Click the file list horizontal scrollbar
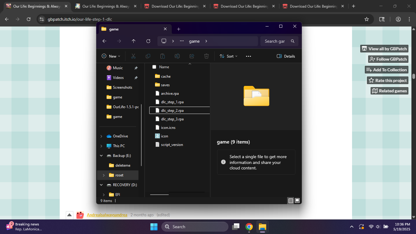Viewport: 416px width, 234px height. (x=159, y=194)
